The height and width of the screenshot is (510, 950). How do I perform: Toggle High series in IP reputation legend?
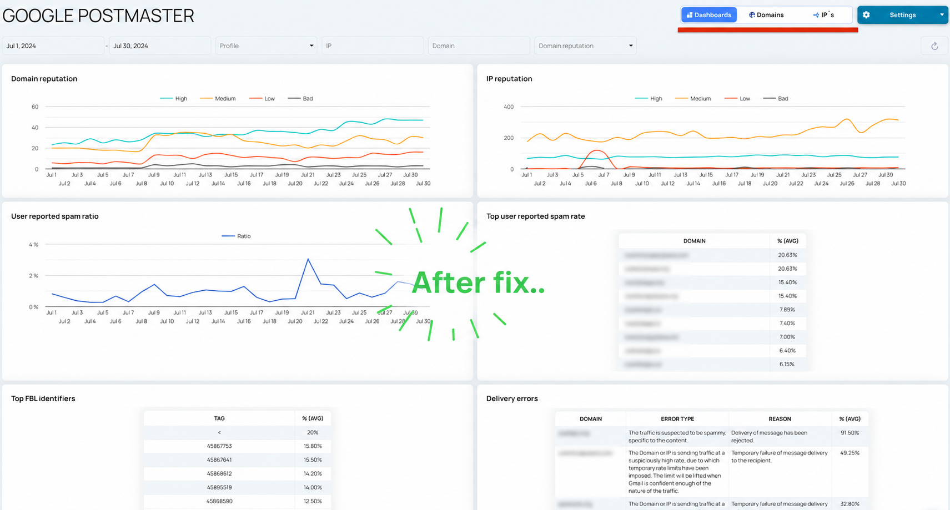point(649,99)
